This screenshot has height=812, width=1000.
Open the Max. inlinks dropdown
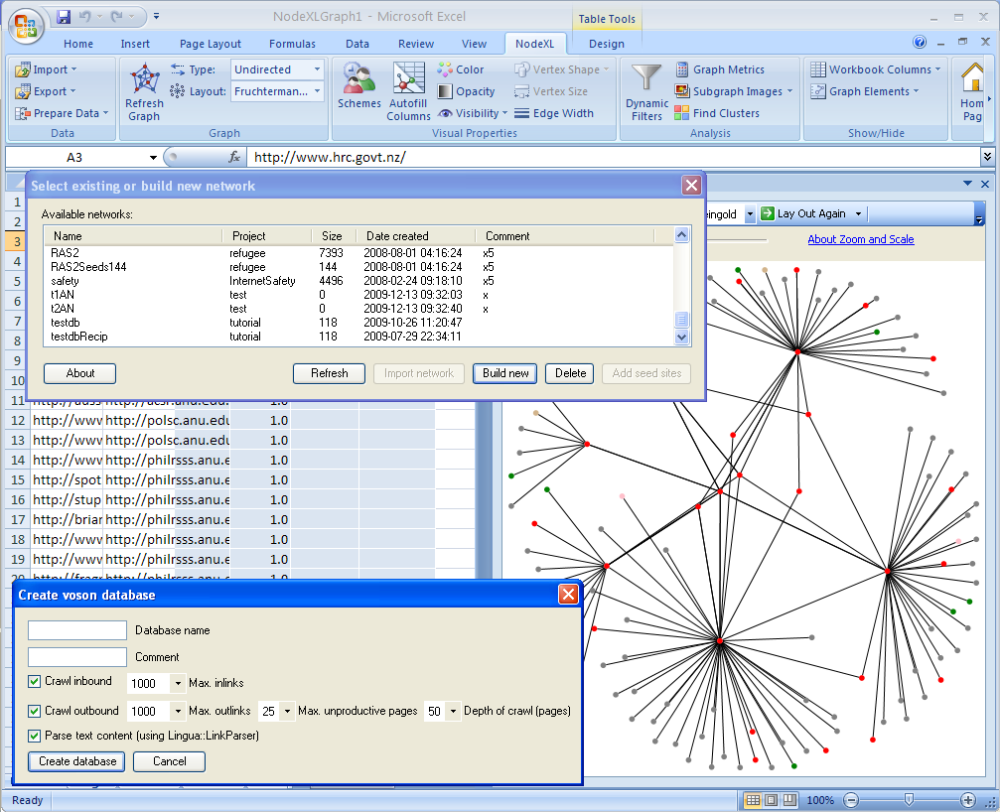tap(178, 683)
